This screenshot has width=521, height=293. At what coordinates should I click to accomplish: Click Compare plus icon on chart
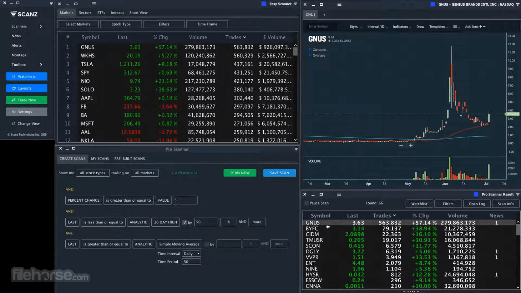coord(310,50)
